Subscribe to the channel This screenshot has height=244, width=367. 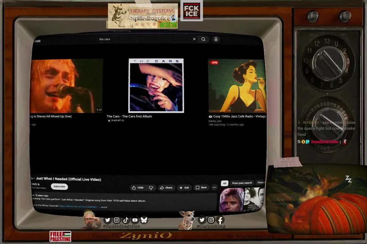pyautogui.click(x=59, y=186)
